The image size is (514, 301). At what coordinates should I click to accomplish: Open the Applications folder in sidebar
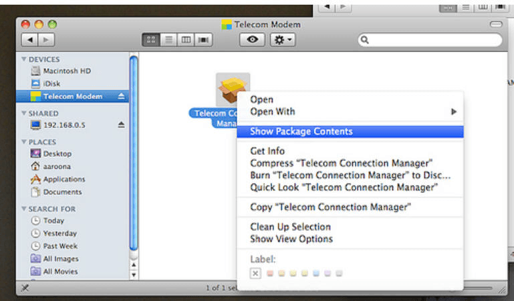[x=64, y=180]
